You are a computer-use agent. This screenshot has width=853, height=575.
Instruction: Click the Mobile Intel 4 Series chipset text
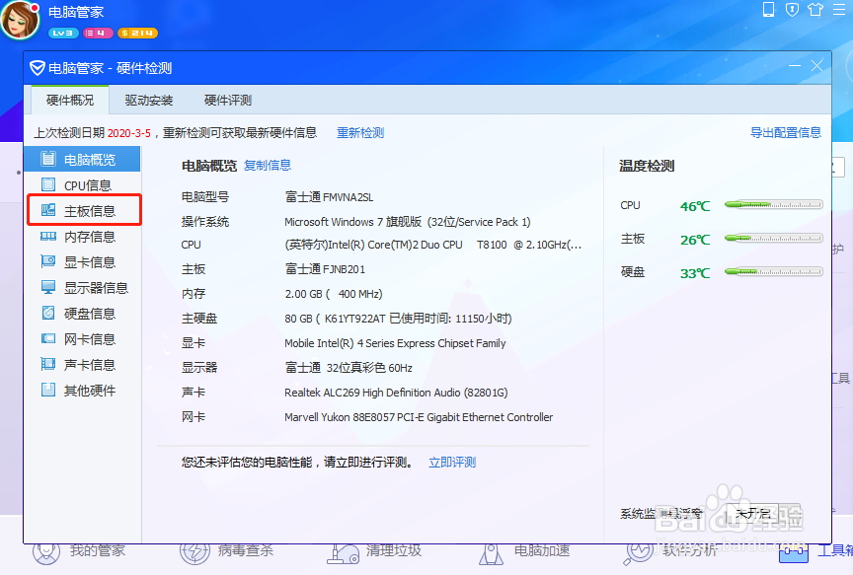(x=395, y=343)
